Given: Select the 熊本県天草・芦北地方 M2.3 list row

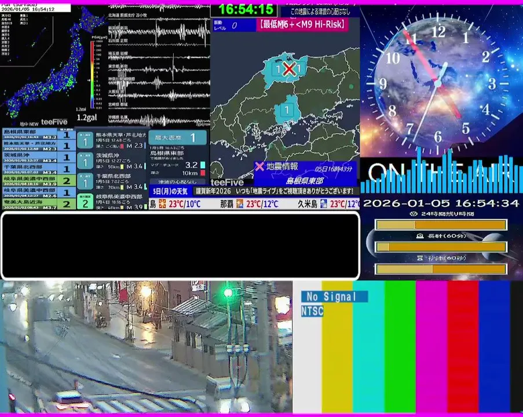Looking at the screenshot, I should pos(38,146).
